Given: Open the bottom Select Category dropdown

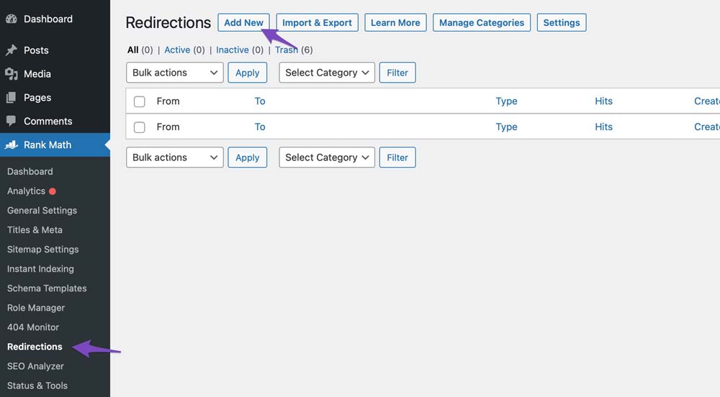Looking at the screenshot, I should 327,158.
